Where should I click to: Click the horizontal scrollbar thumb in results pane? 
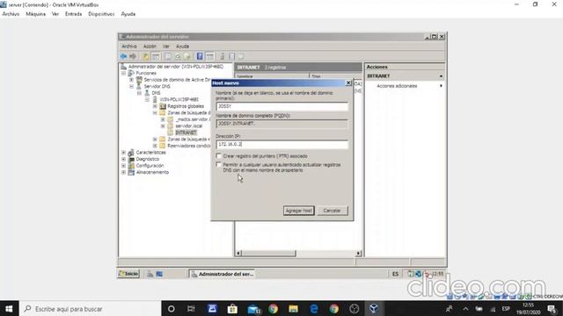point(268,254)
